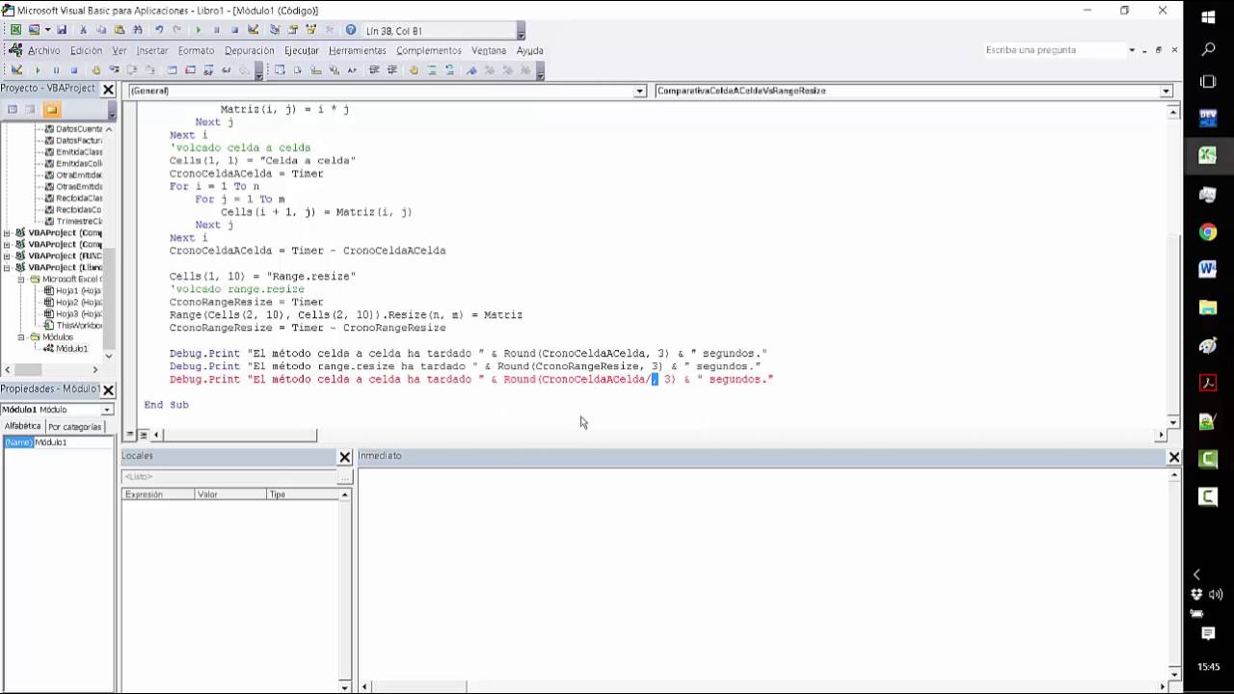Image resolution: width=1234 pixels, height=694 pixels.
Task: Click the ellipsis button in Locales panel
Action: click(344, 477)
